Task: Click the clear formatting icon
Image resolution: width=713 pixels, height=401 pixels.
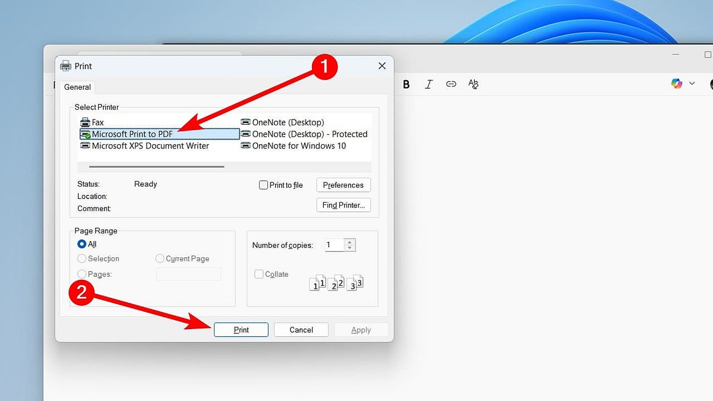Action: pyautogui.click(x=473, y=84)
